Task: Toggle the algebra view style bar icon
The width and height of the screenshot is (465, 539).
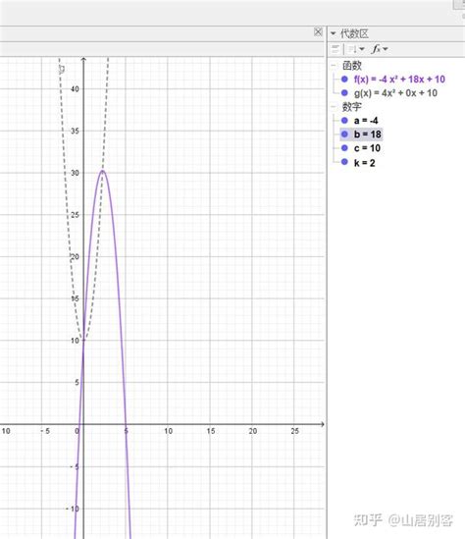Action: click(x=336, y=49)
